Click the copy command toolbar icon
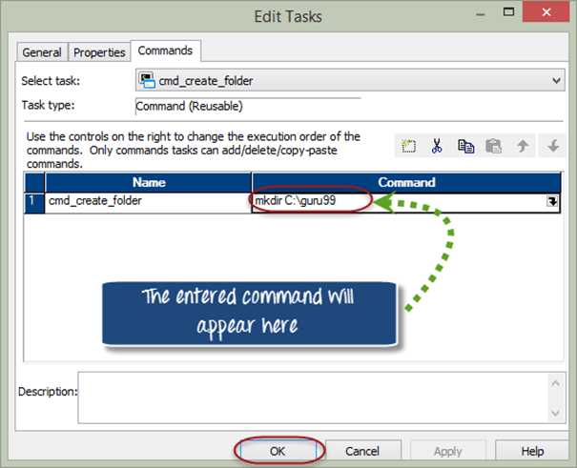The width and height of the screenshot is (577, 468). point(465,146)
